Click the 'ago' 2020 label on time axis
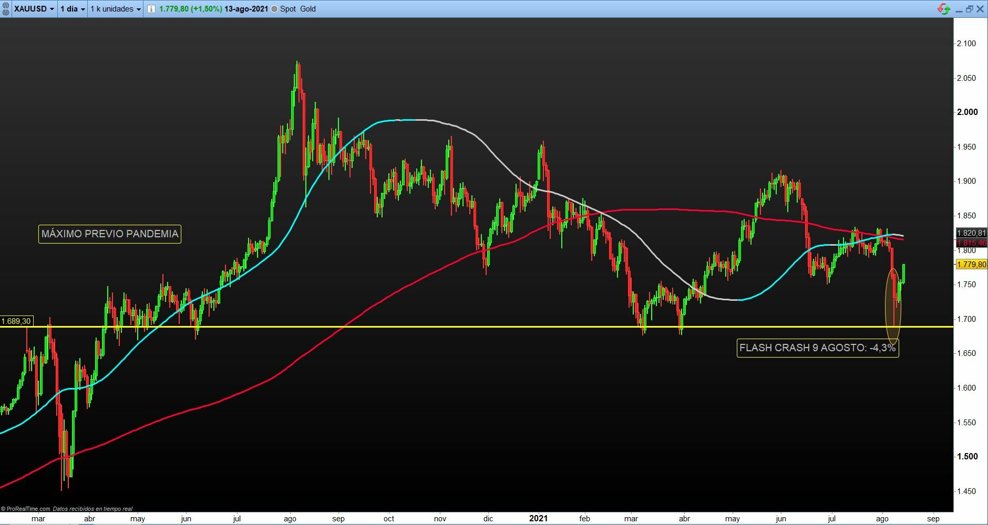 pos(290,519)
